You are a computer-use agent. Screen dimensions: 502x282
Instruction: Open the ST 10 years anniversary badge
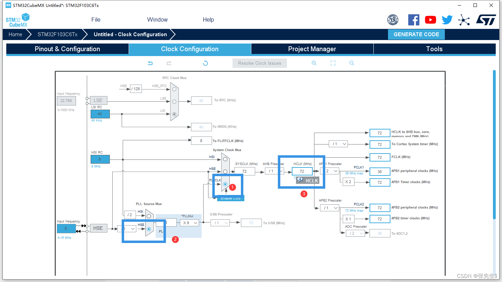(393, 20)
